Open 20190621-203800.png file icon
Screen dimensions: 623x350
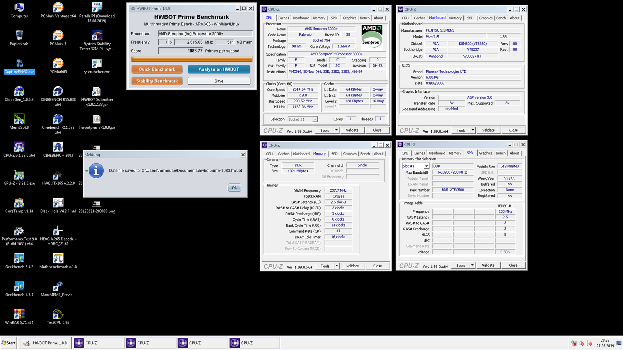pos(97,207)
